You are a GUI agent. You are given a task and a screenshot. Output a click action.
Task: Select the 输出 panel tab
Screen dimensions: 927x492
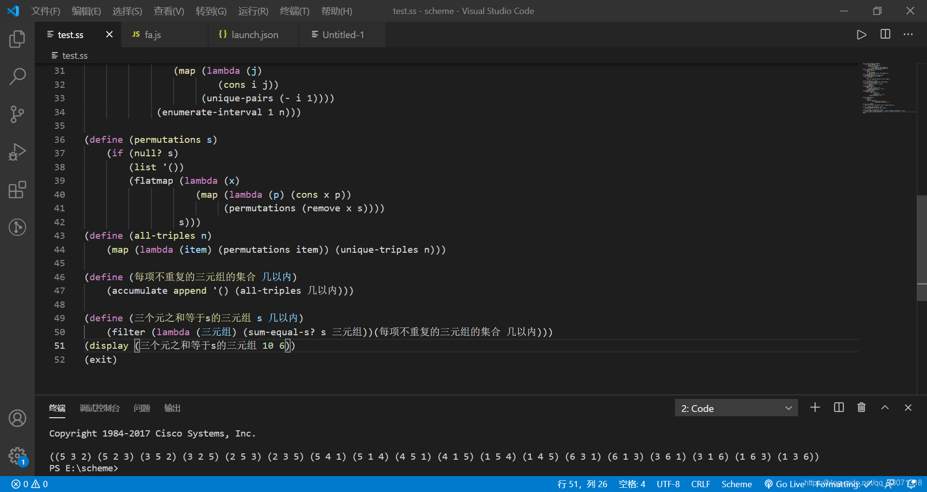(172, 408)
